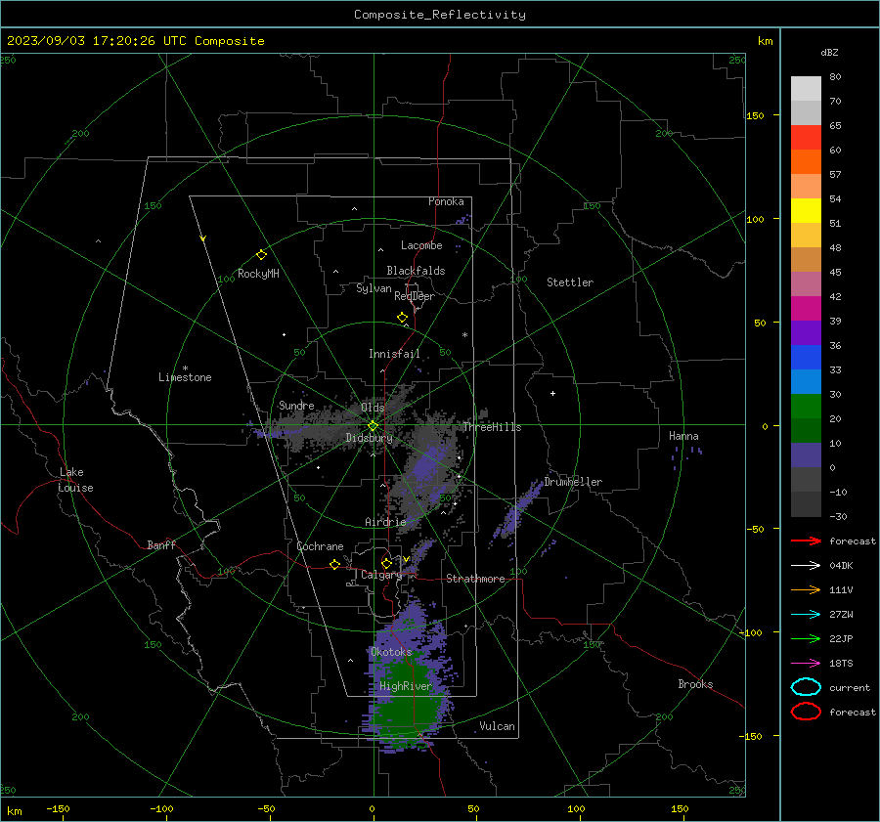Click the green 22JP arrow icon
The image size is (880, 822).
pyautogui.click(x=806, y=638)
